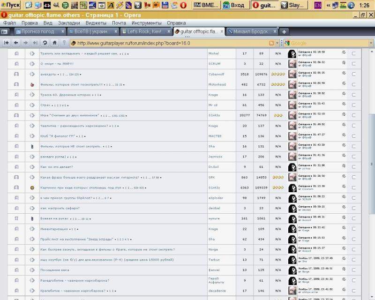Viewport: 375px width, 300px height.
Task: Tick checkbox for 'Трасса 60. Дорожные истории' topic
Action: 353,95
